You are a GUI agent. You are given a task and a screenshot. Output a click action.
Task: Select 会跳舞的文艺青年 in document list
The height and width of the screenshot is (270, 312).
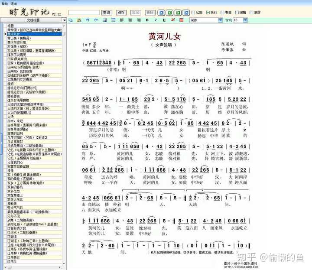35,80
